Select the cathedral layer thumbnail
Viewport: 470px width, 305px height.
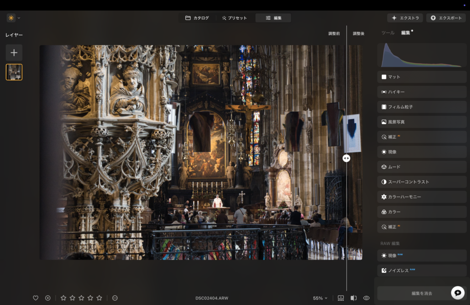coord(14,72)
